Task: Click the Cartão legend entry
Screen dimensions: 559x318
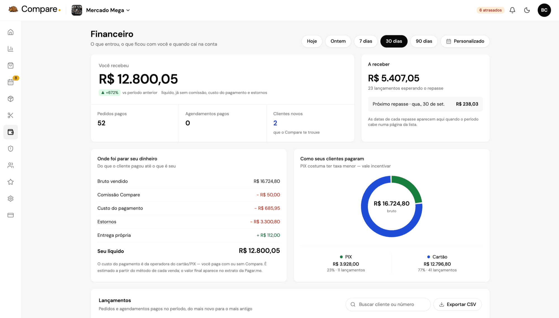Action: [437, 263]
